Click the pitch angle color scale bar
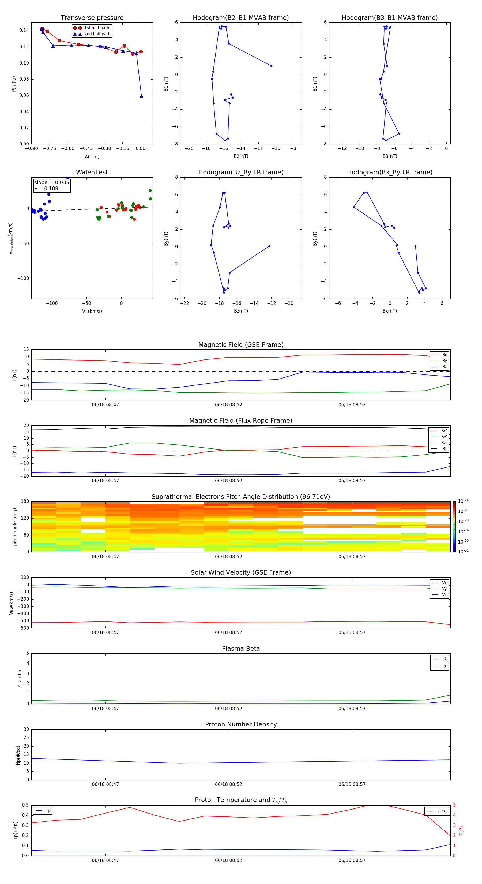Screen dimensions: 482x884 coord(454,527)
